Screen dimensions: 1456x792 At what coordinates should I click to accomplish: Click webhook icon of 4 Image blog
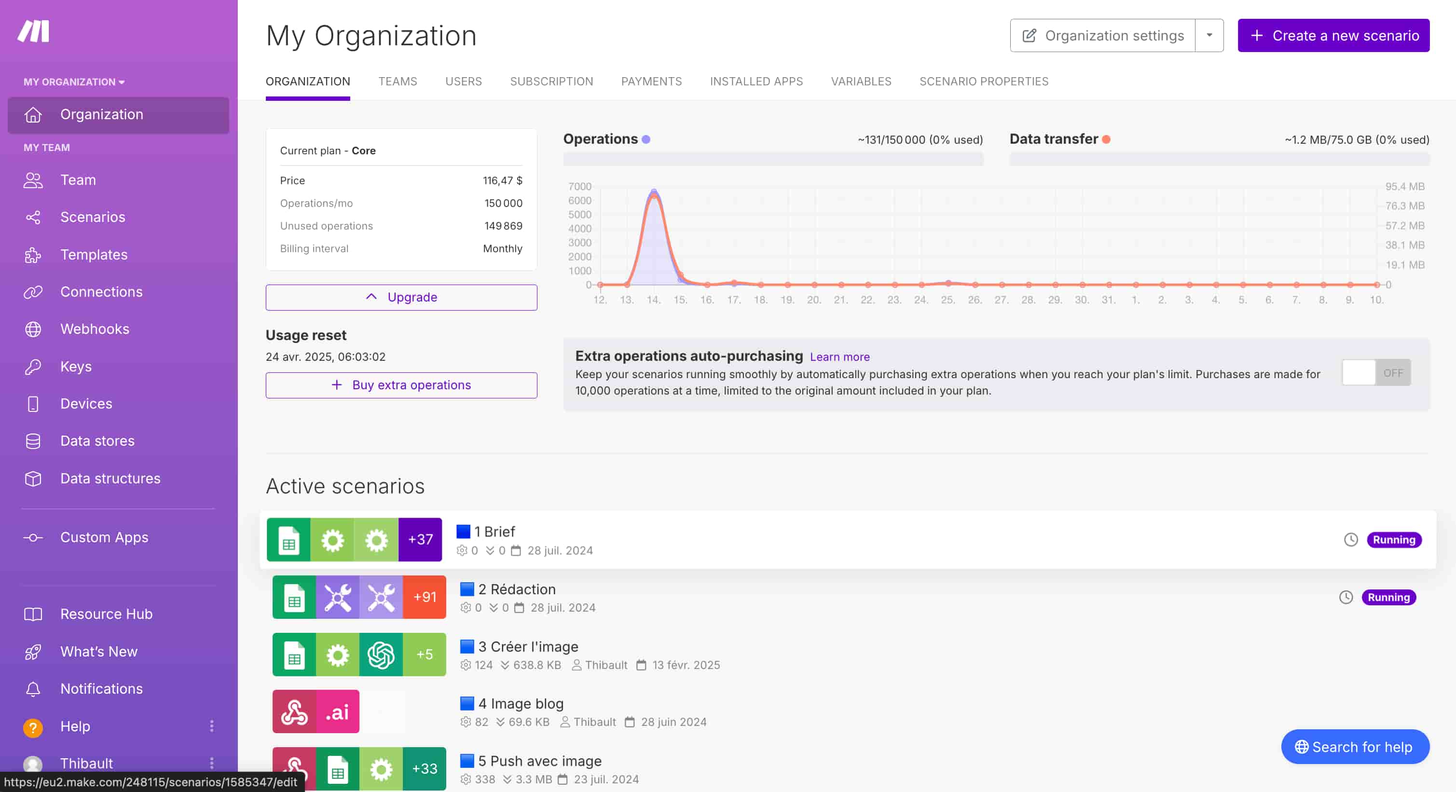click(294, 712)
